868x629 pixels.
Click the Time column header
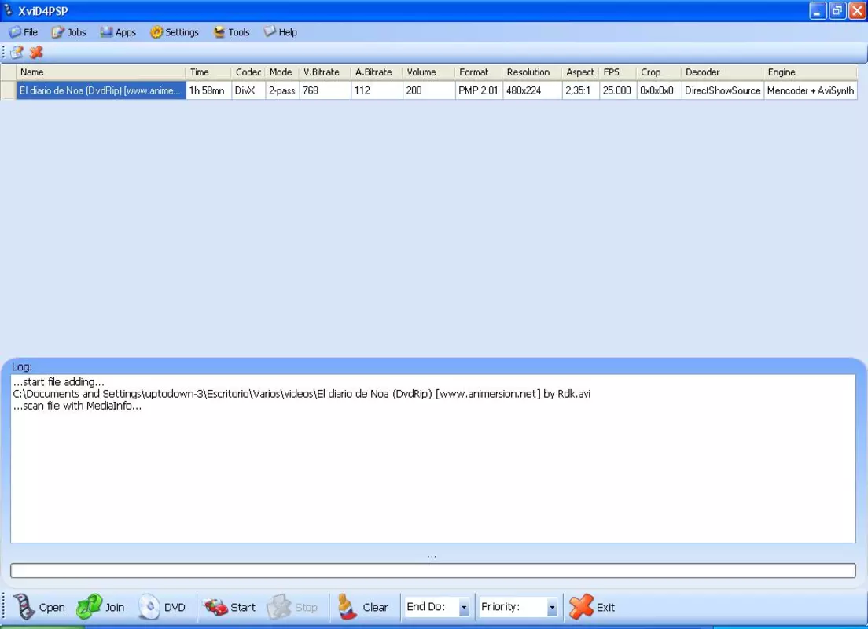[x=208, y=72]
